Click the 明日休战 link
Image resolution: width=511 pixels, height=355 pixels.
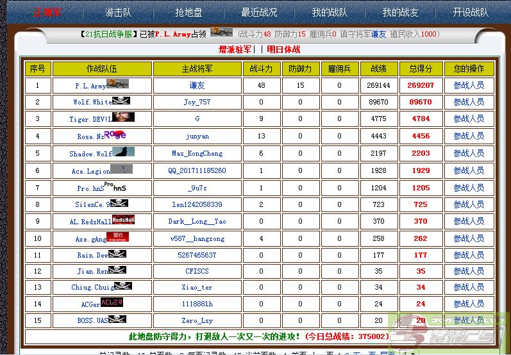pos(283,49)
